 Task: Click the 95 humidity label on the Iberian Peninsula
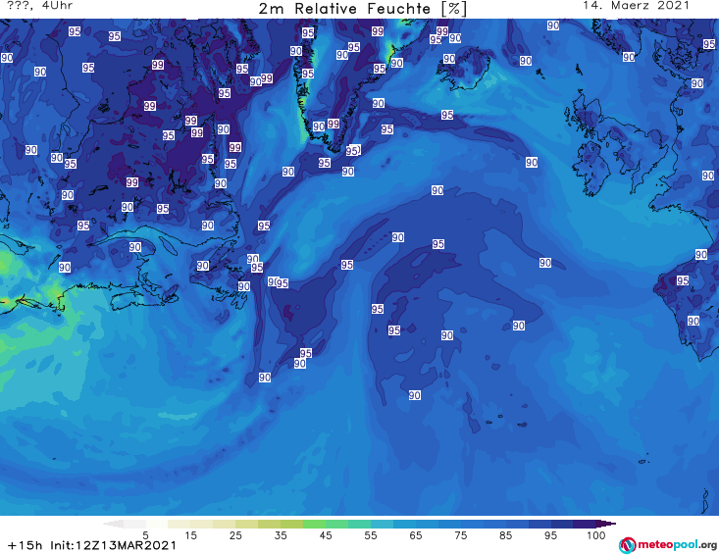click(683, 280)
